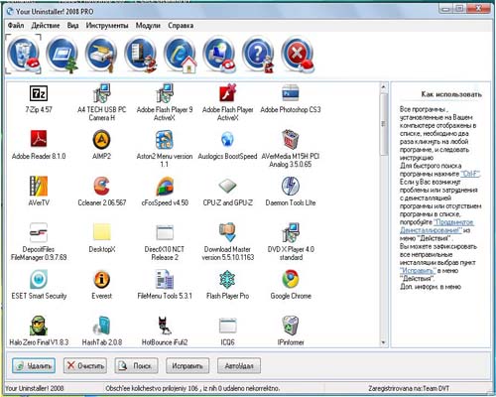Click the second toolbar icon with laptop and tree
496x397 pixels.
pos(62,55)
